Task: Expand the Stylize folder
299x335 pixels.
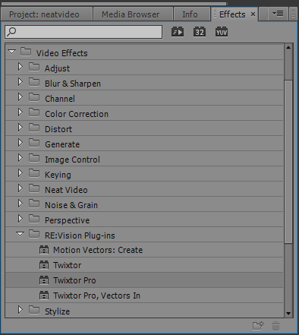Action: coord(20,310)
